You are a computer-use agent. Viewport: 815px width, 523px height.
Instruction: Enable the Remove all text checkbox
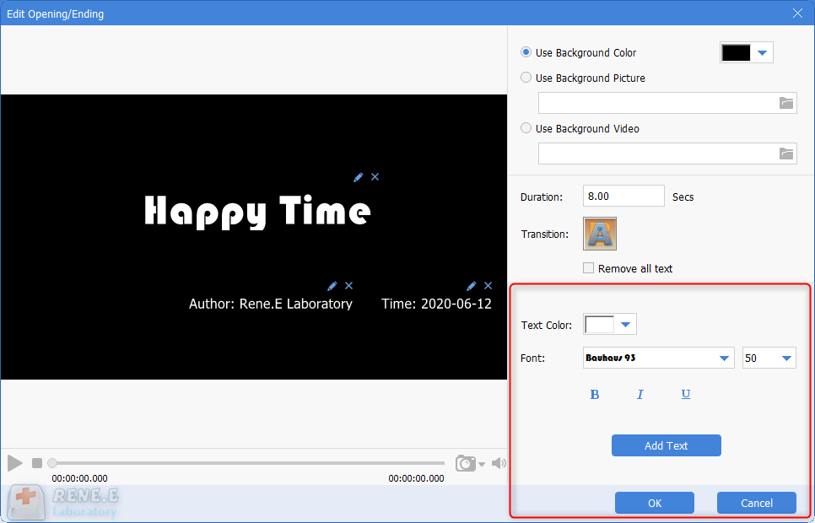588,268
